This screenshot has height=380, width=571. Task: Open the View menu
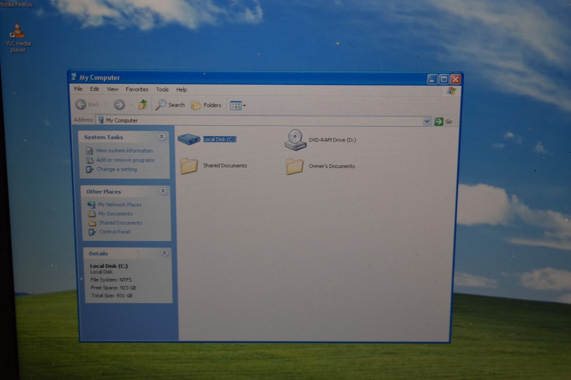[112, 89]
